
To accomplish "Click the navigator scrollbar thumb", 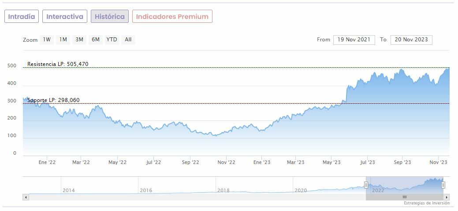I will pyautogui.click(x=405, y=197).
